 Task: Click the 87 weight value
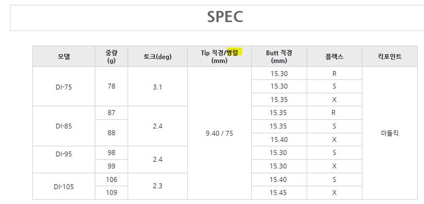111,113
